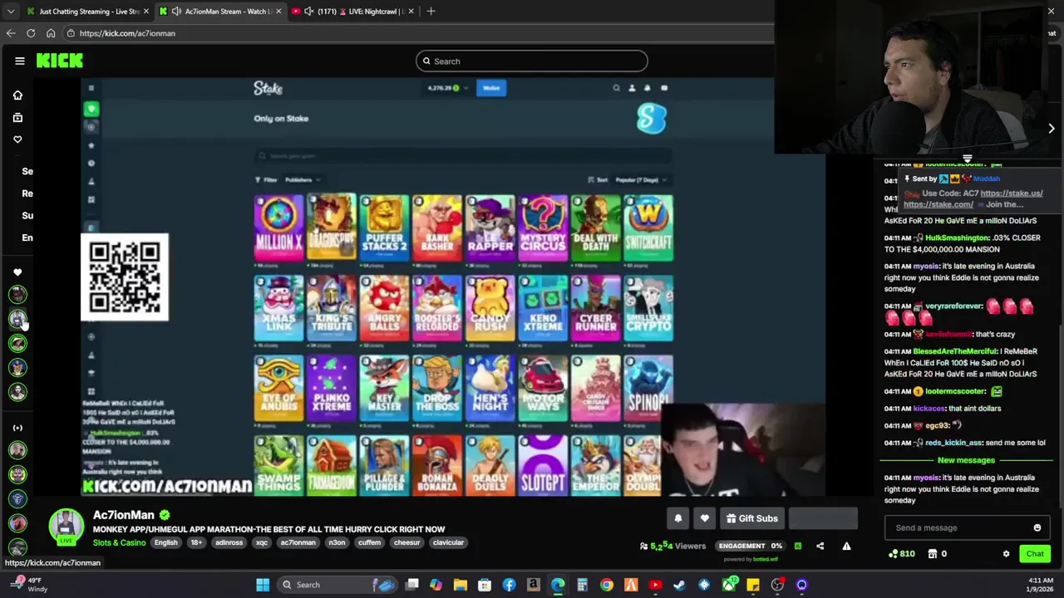Open the Windows Start menu
The height and width of the screenshot is (598, 1064).
[263, 585]
